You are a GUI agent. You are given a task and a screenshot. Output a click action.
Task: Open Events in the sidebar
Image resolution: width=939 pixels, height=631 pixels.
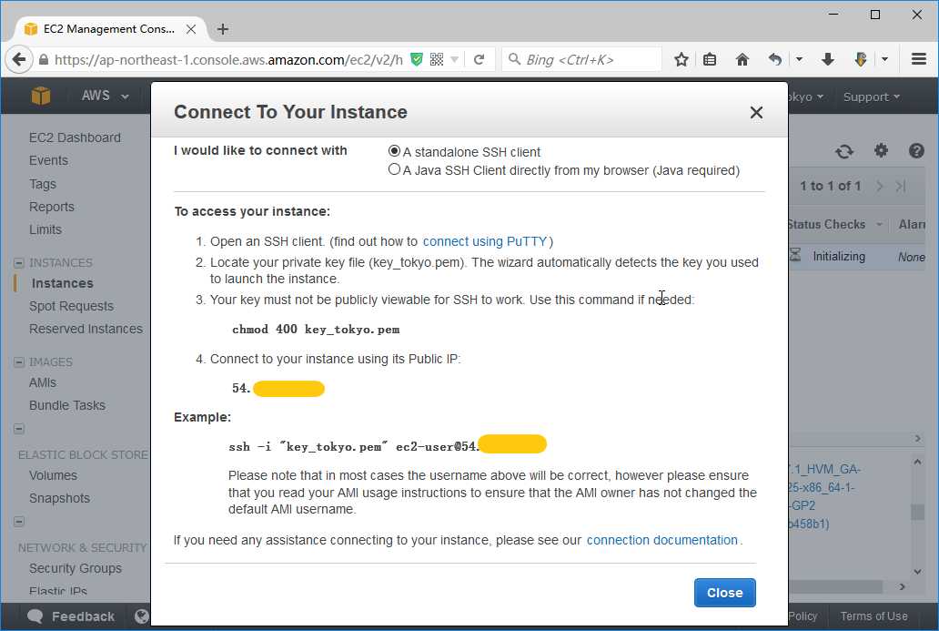(48, 160)
